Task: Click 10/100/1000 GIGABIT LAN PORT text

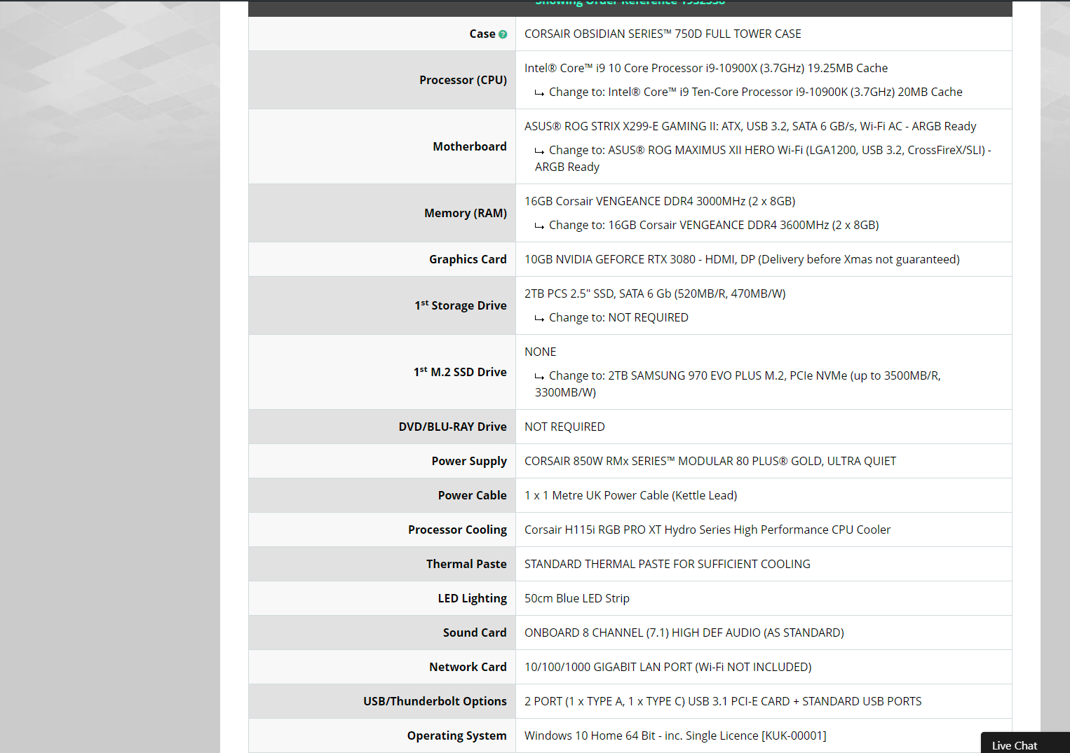Action: (668, 667)
